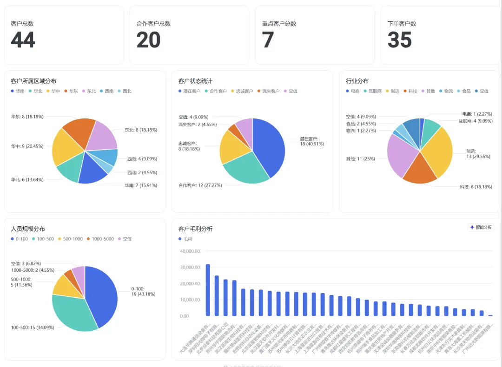Select the blue 0-100 slice in the headcount pie
This screenshot has height=367, width=502.
point(102,295)
